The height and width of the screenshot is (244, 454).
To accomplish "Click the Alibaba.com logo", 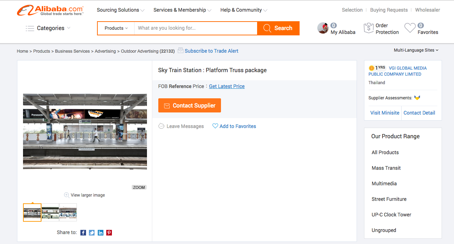I will [50, 10].
